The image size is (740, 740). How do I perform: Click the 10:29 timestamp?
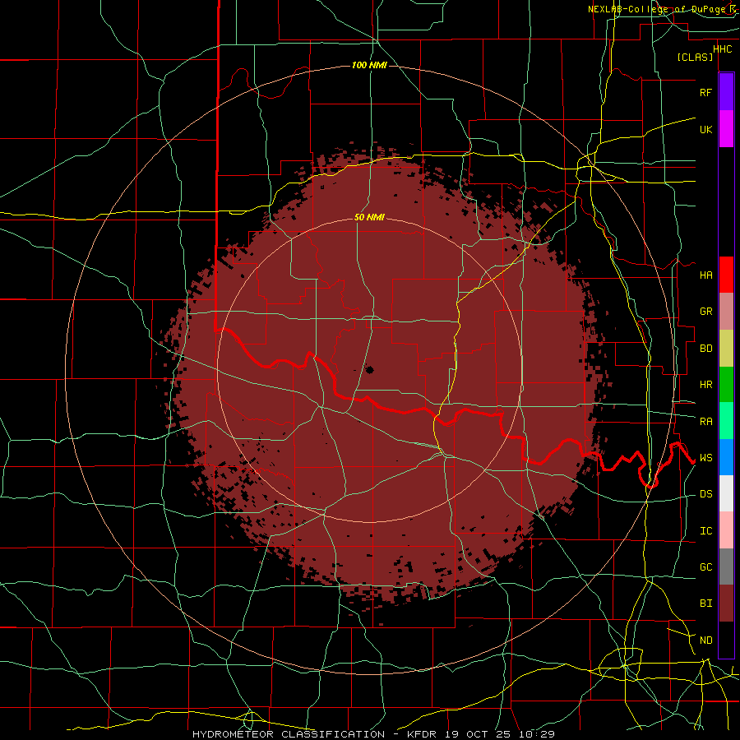point(537,734)
